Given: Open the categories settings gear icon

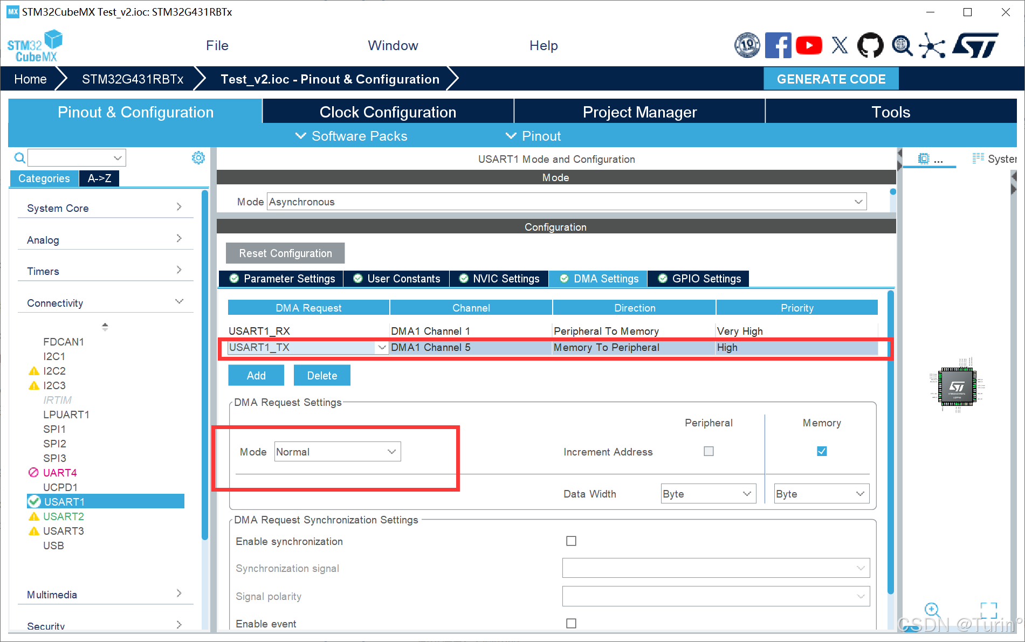Looking at the screenshot, I should [198, 157].
